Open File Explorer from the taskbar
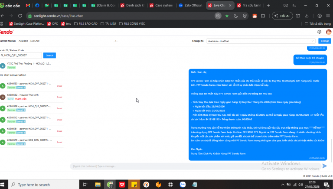Viewport: 333px width, 189px height. point(98,185)
